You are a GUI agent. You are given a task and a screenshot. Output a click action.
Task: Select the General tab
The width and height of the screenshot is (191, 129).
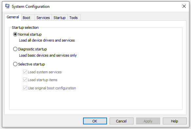coord(13,17)
